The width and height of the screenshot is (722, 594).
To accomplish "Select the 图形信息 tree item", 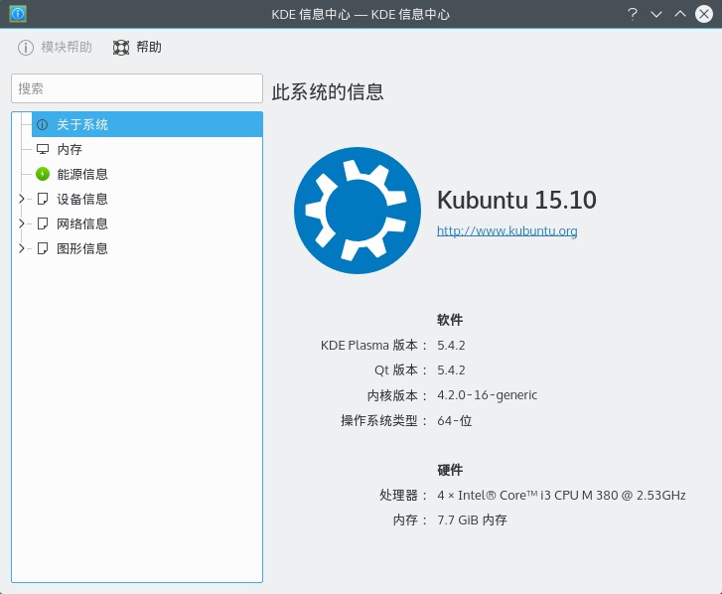I will coord(147,248).
